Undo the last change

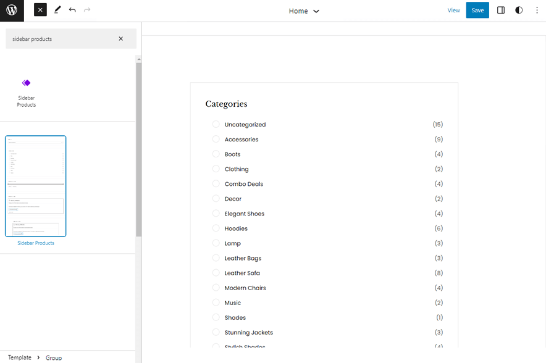coord(72,10)
